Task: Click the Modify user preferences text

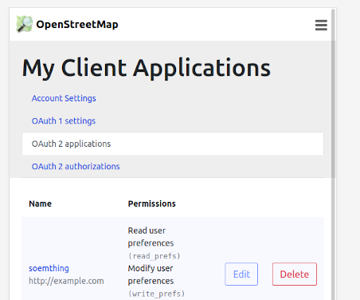Action: [x=151, y=274]
